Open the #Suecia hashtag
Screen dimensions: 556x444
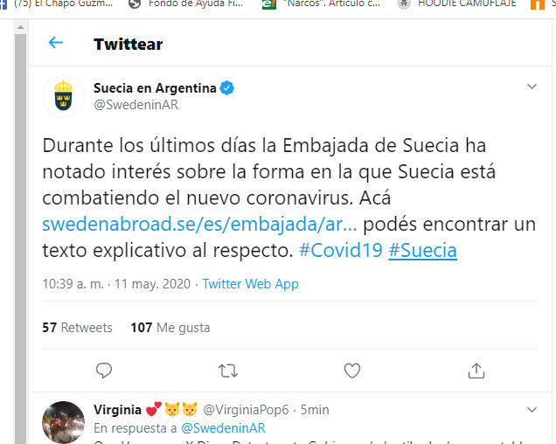click(x=422, y=250)
